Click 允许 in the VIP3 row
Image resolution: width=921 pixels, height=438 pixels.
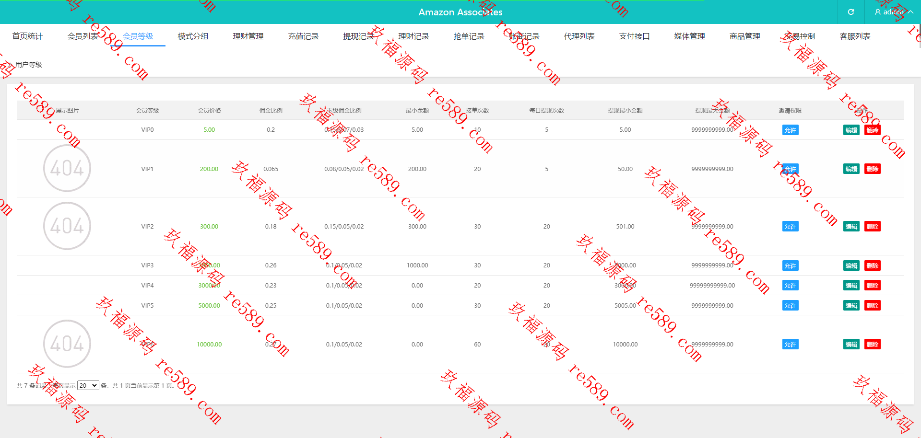pos(790,265)
